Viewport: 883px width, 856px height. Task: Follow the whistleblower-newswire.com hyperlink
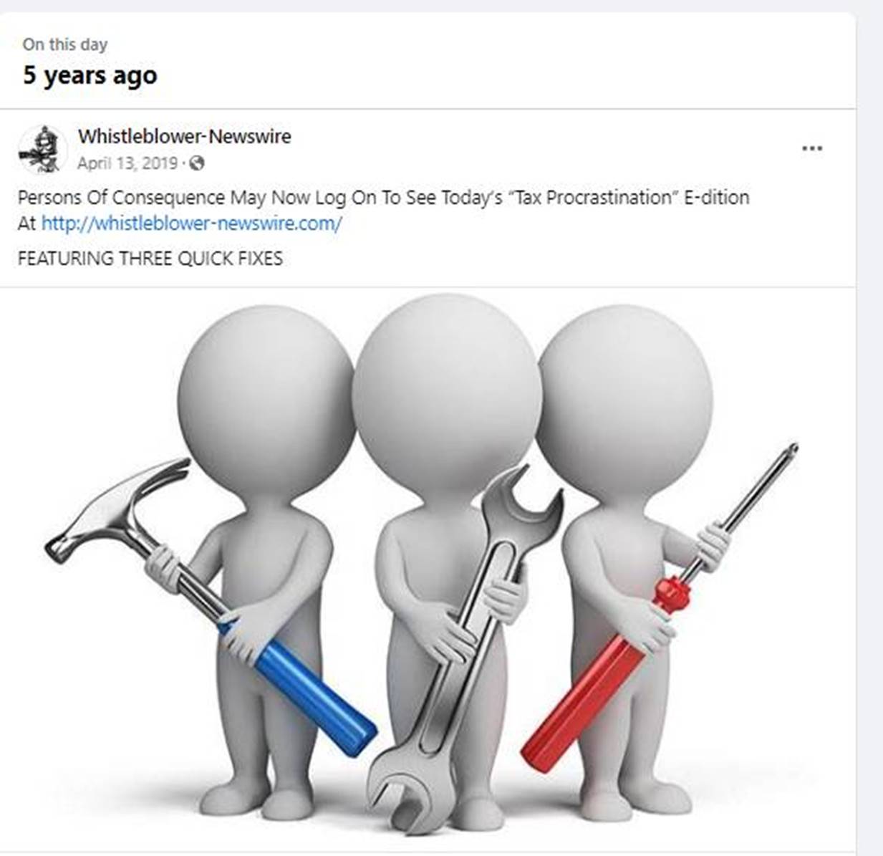pyautogui.click(x=191, y=223)
